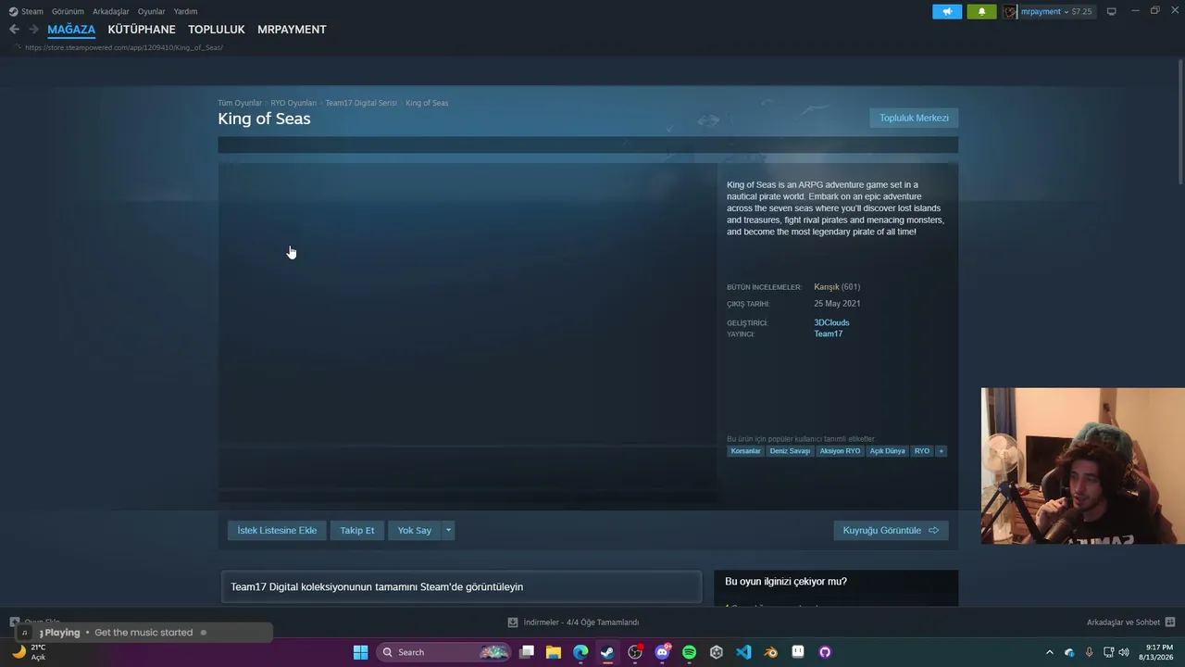Open the green notifications bell
Screen dimensions: 1185x667
pyautogui.click(x=981, y=12)
